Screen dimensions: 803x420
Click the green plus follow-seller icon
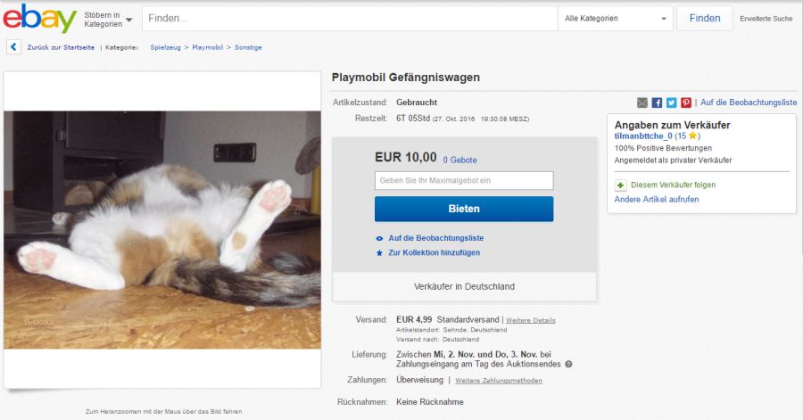click(620, 185)
